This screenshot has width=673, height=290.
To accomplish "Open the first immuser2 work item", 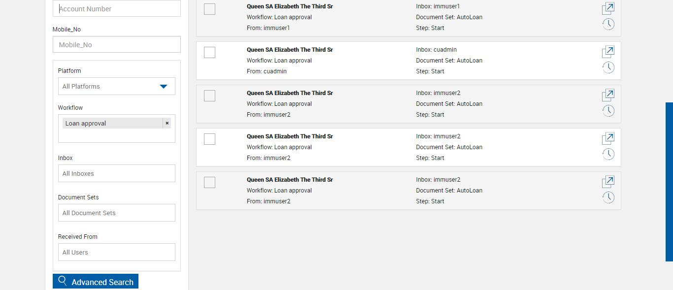I will tap(608, 95).
